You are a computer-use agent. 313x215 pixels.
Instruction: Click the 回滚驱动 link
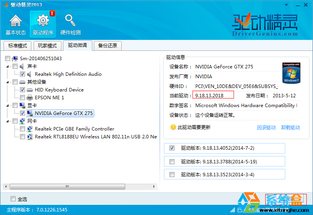[266, 127]
